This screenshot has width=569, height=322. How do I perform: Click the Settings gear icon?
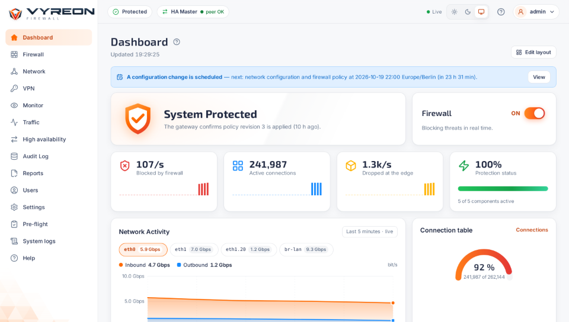14,207
